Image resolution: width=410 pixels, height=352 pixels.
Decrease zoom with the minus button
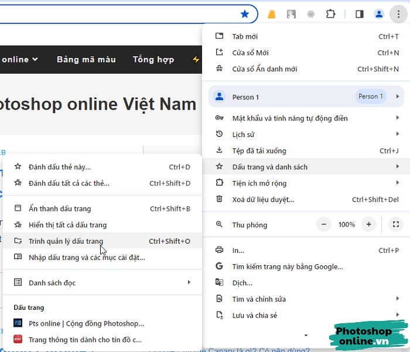coord(323,224)
